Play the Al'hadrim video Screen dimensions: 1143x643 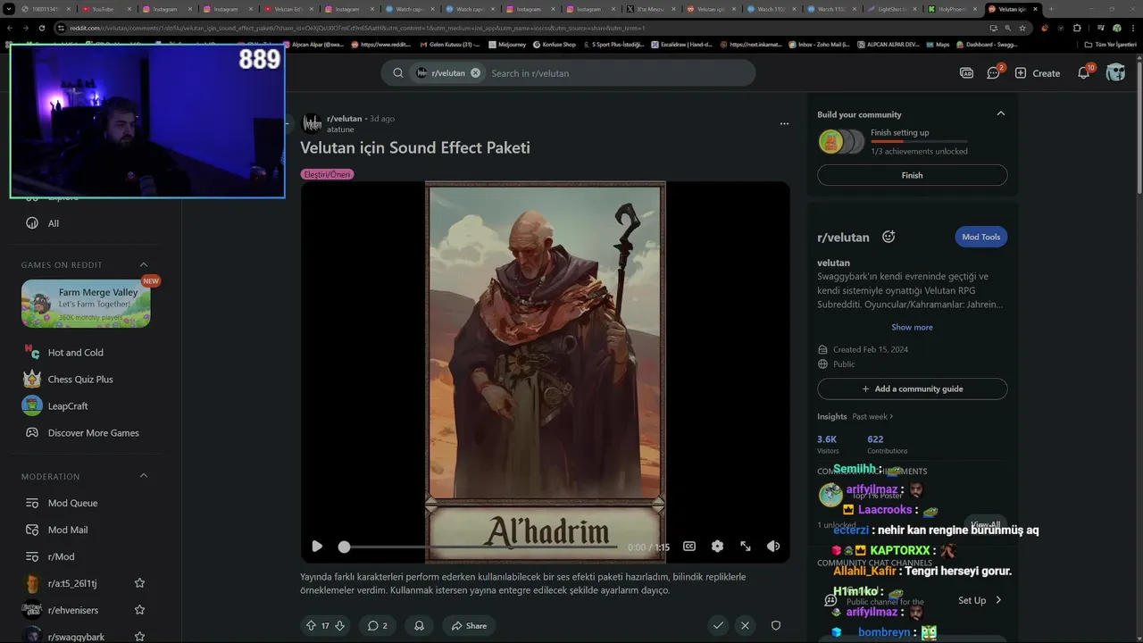coord(317,547)
